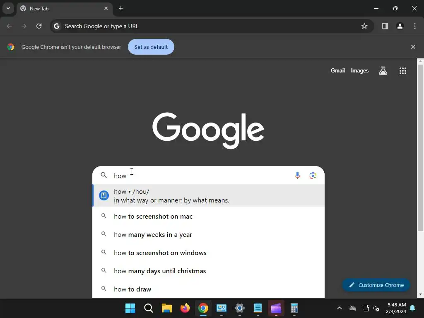The width and height of the screenshot is (424, 318).
Task: Choose 'how many weeks in a year' suggestion
Action: point(209,234)
